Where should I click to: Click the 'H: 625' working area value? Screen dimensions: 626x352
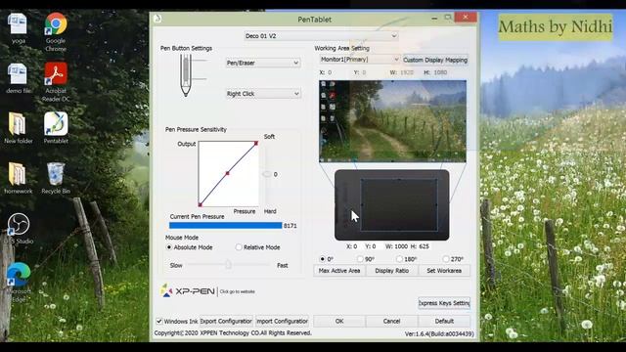[x=420, y=246]
